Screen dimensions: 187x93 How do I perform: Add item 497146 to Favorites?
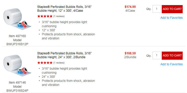coord(171,64)
